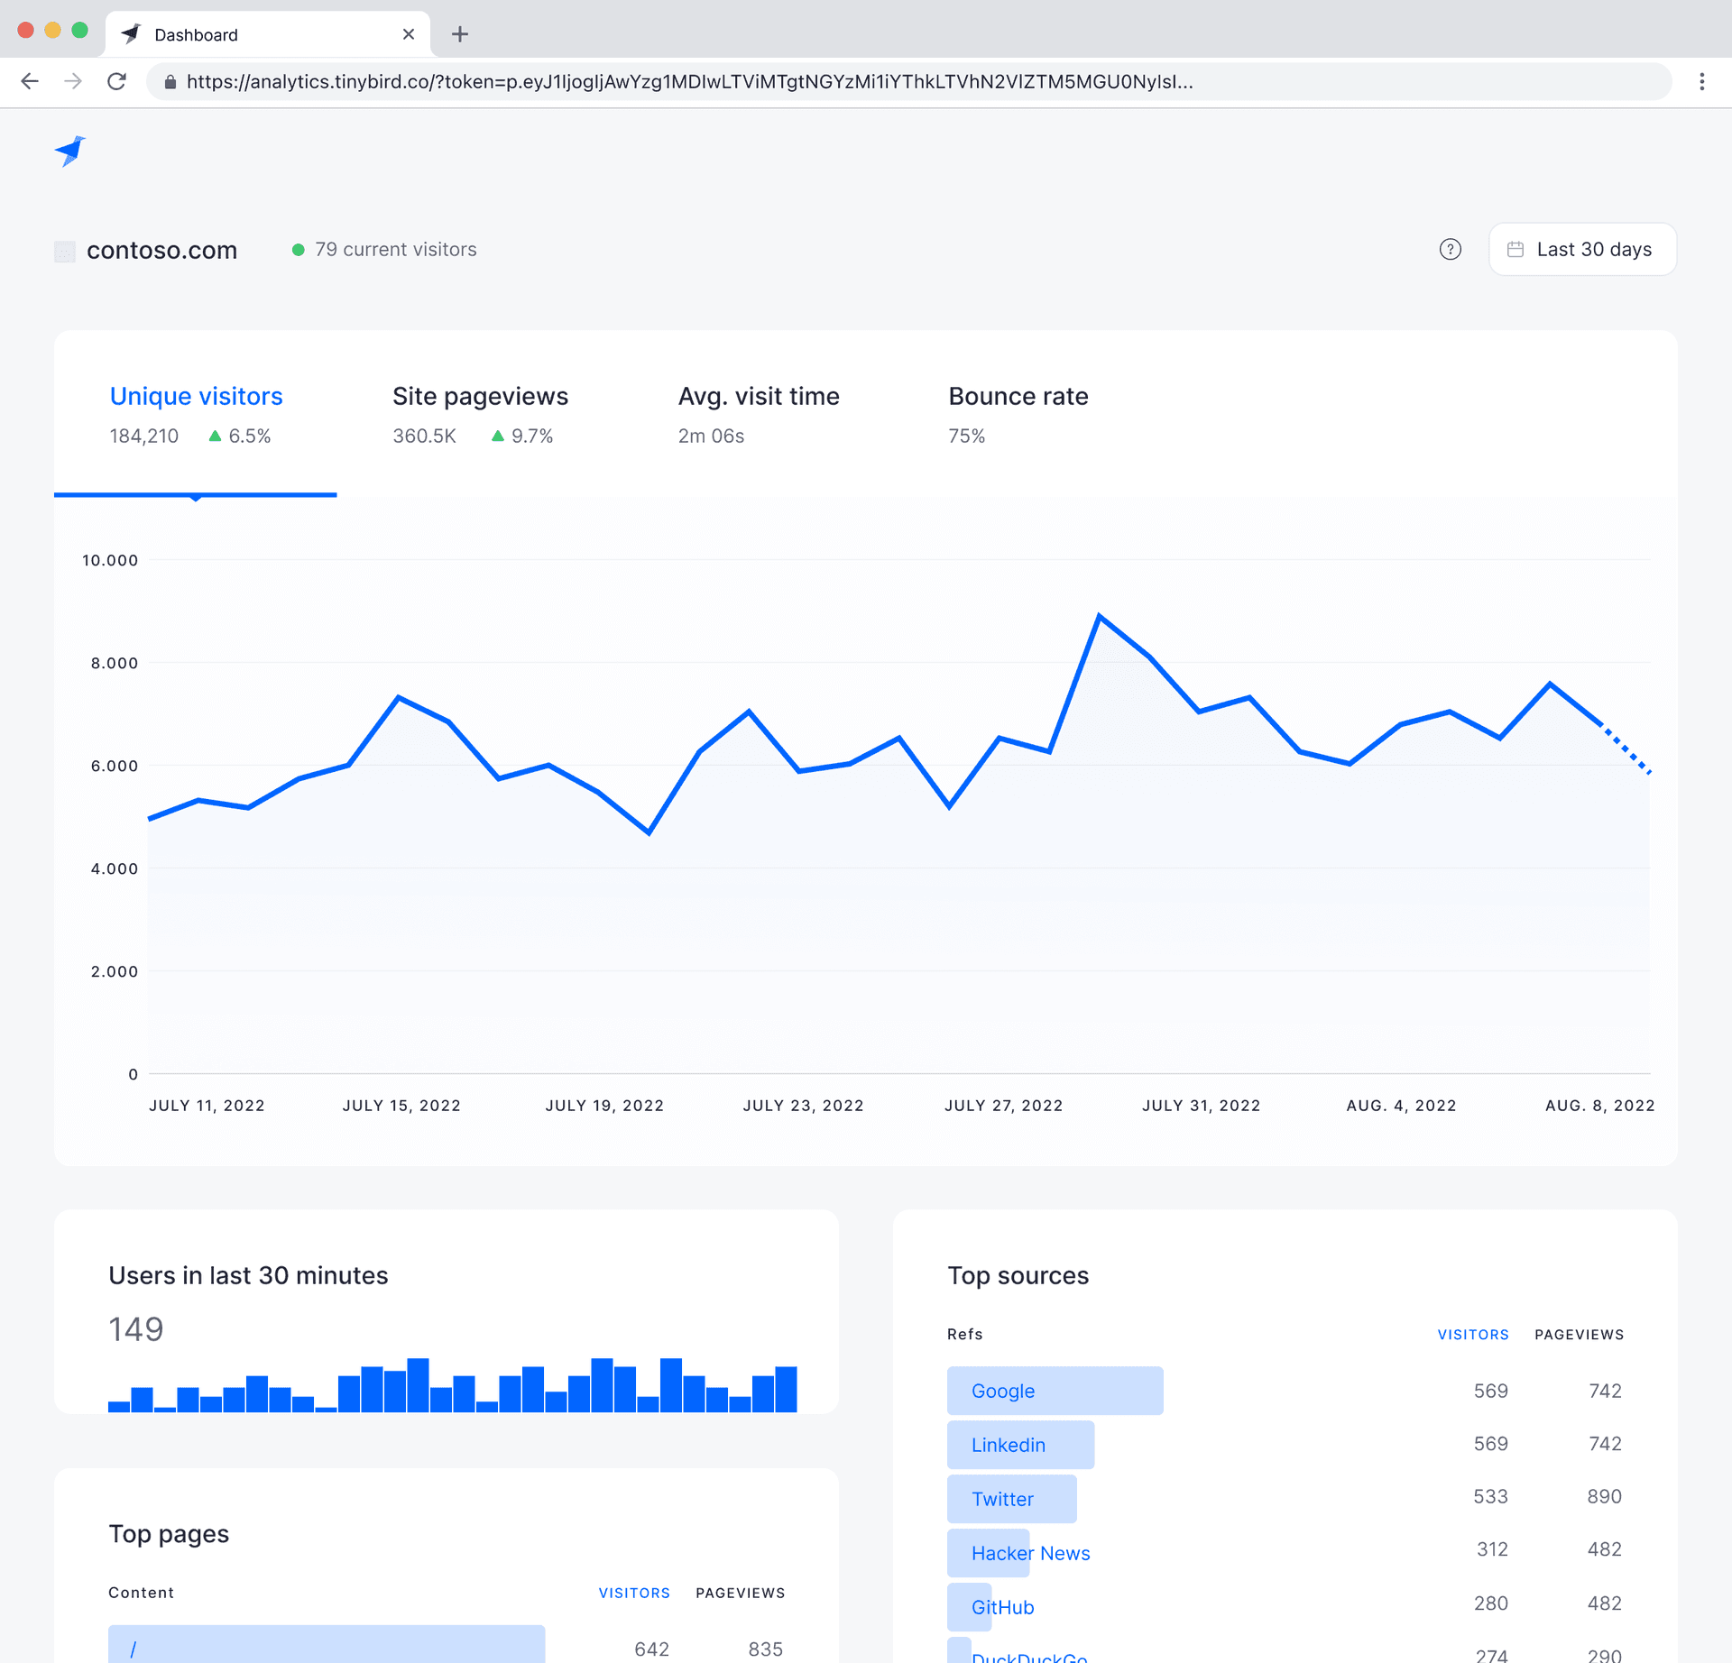Sort Top pages by Visitors
The width and height of the screenshot is (1732, 1663).
[634, 1594]
